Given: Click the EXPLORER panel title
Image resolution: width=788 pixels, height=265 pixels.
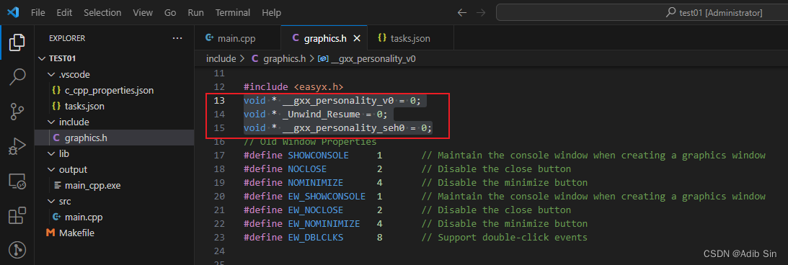Looking at the screenshot, I should tap(67, 38).
